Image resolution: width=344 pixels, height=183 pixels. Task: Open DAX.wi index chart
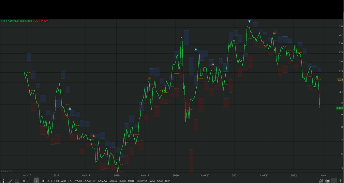pos(113,181)
